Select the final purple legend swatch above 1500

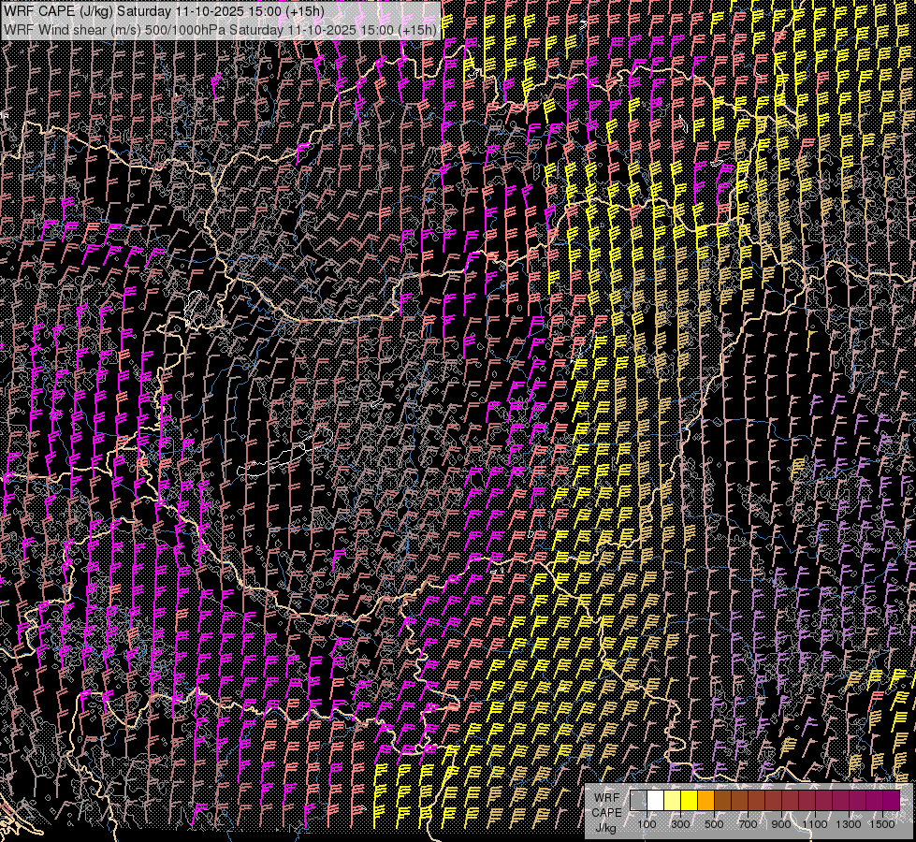892,801
